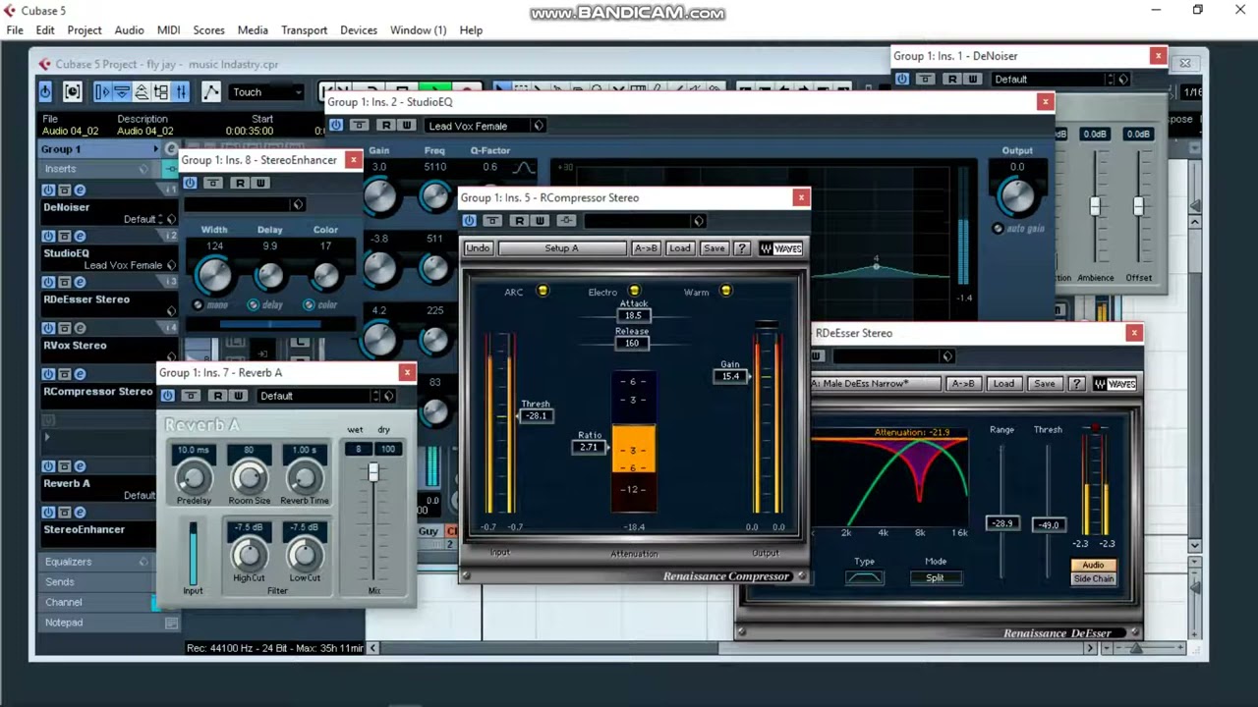Click the help question mark in RCompressor

[x=742, y=248]
